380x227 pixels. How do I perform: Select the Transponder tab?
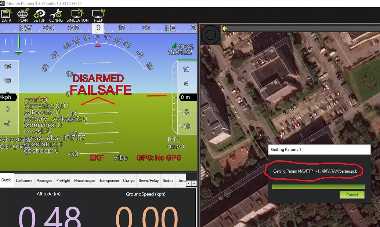(x=109, y=180)
